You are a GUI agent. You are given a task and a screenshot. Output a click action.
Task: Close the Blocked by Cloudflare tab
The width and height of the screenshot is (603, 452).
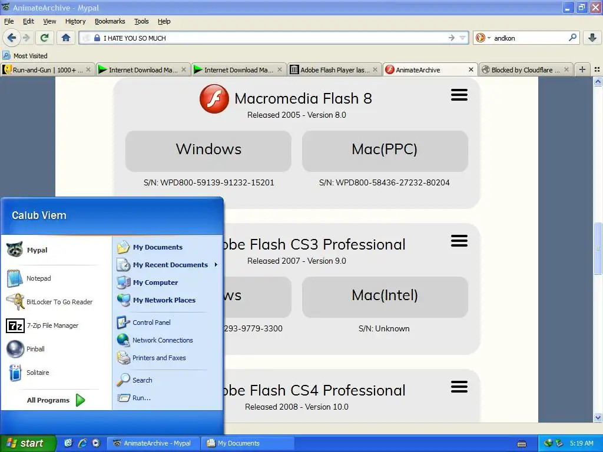[x=566, y=69]
